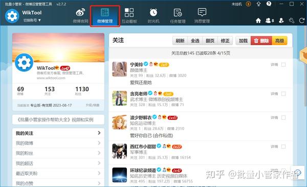
Task: Click the 翻页 page-turn button
Action: pos(210,40)
